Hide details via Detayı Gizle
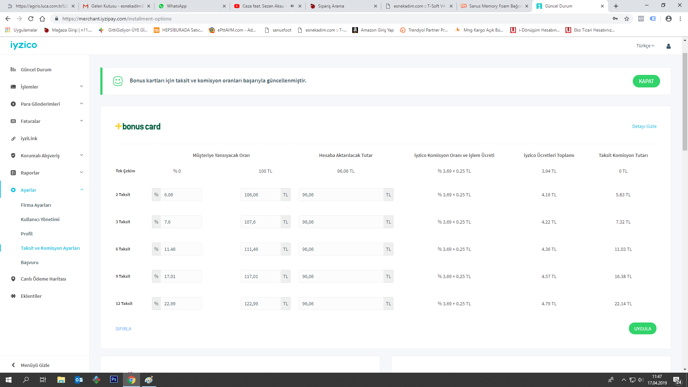The height and width of the screenshot is (387, 688). point(644,126)
